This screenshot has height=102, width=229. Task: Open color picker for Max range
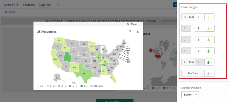tap(210, 62)
